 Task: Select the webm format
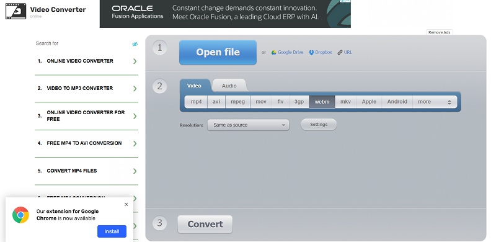click(x=322, y=102)
